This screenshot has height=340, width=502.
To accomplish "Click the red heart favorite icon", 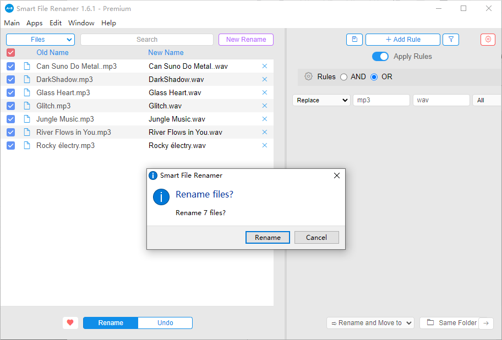I will pos(70,323).
